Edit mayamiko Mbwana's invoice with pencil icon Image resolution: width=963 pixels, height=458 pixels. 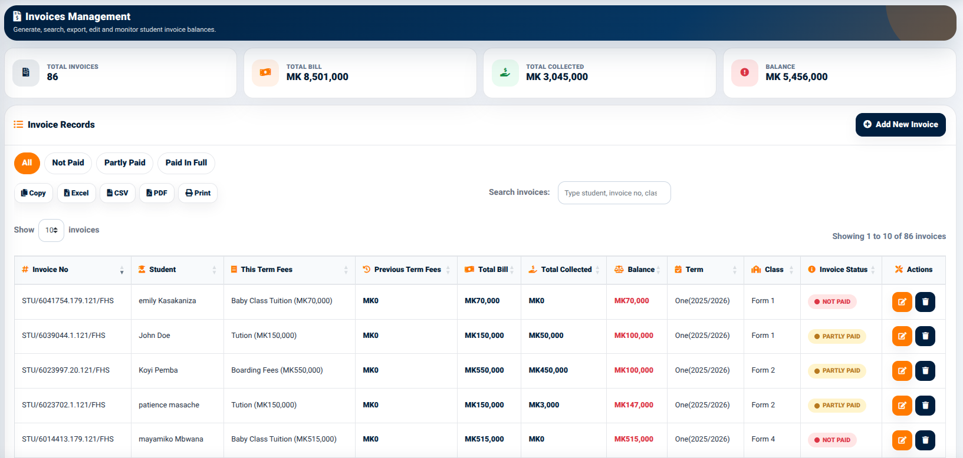(x=902, y=440)
